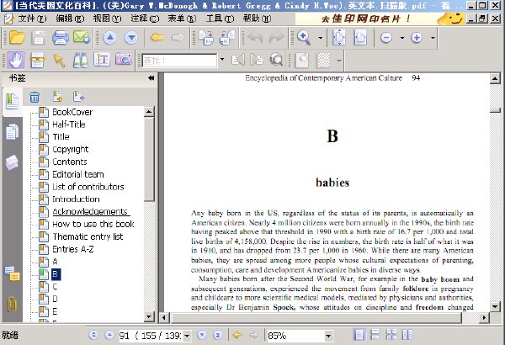Open the Acknowledgements bookmark
505x345 pixels.
[x=90, y=212]
